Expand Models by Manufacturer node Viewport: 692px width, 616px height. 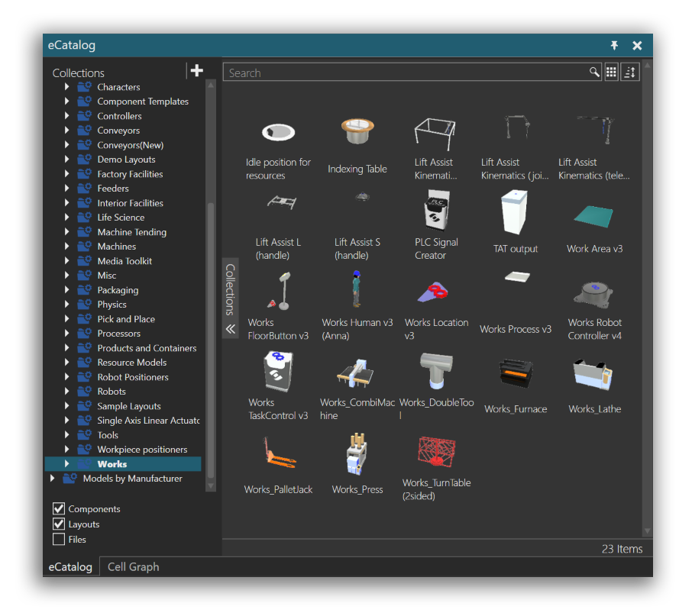coord(53,479)
